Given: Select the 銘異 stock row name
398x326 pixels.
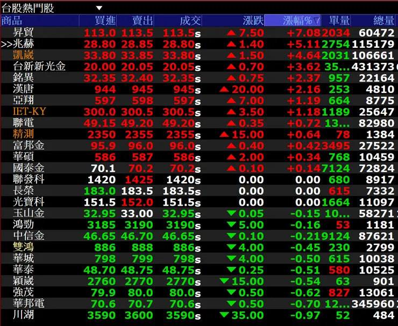Looking at the screenshot, I should 23,77.
